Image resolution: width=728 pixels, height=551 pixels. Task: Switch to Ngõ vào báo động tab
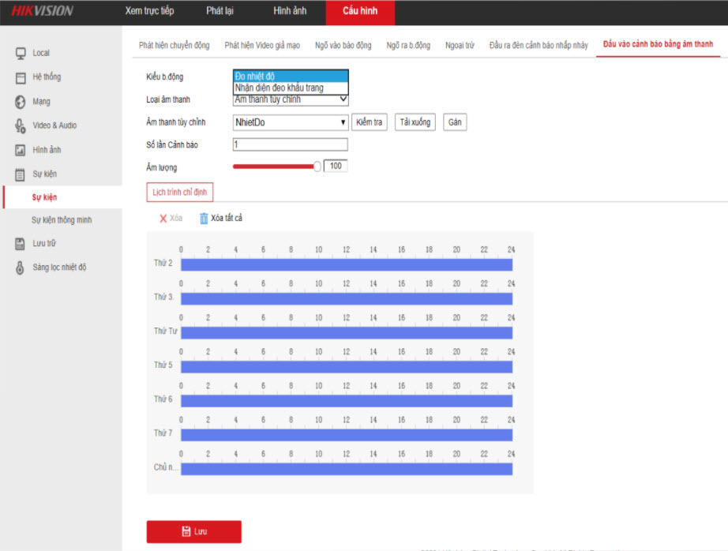[x=342, y=46]
